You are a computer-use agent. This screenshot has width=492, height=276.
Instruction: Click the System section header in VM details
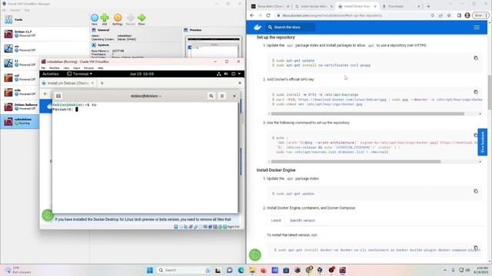103,45
